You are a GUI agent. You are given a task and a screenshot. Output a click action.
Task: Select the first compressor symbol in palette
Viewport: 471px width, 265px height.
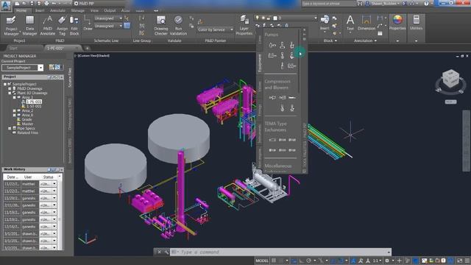click(272, 98)
